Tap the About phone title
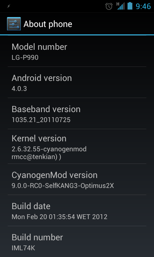This screenshot has height=257, width=154. (x=48, y=24)
